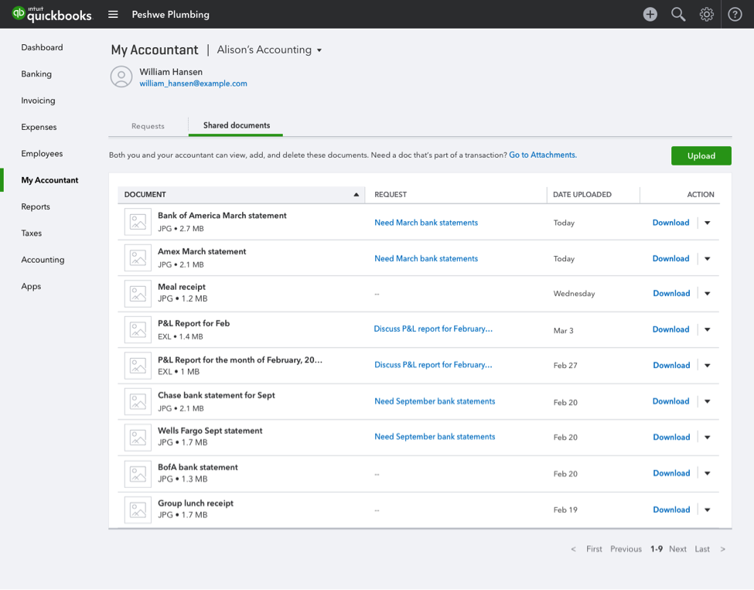The image size is (754, 590).
Task: Open action dropdown for Group lunch receipt
Action: pyautogui.click(x=707, y=510)
